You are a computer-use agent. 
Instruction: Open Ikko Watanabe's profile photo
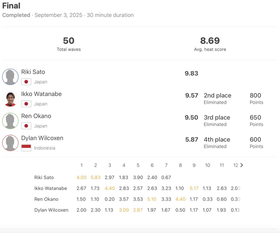tap(10, 99)
